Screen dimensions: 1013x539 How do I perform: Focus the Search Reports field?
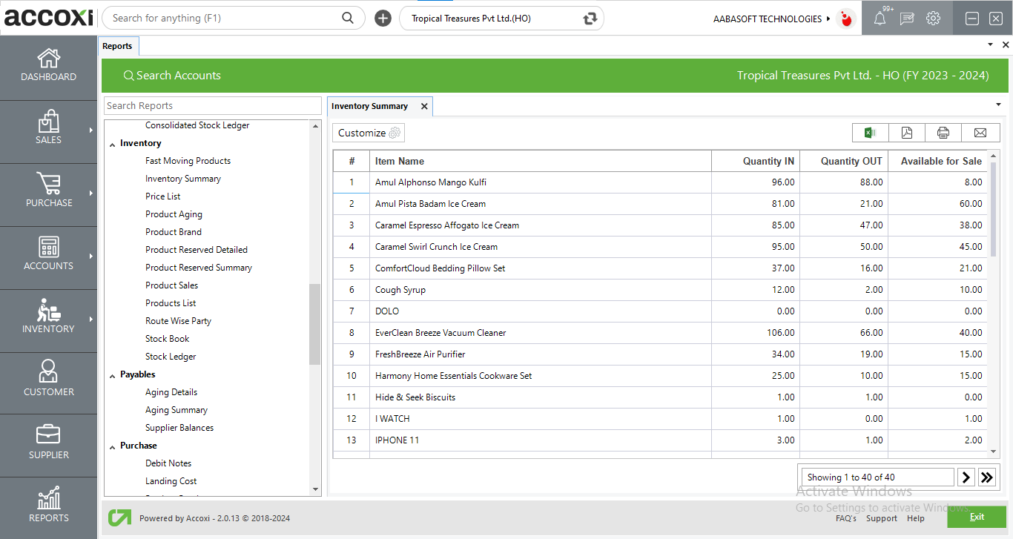pyautogui.click(x=212, y=106)
